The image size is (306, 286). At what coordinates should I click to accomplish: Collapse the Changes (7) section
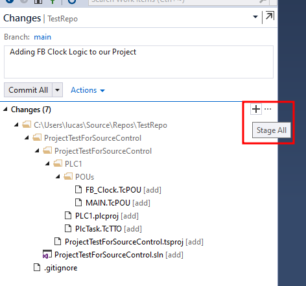coord(5,109)
